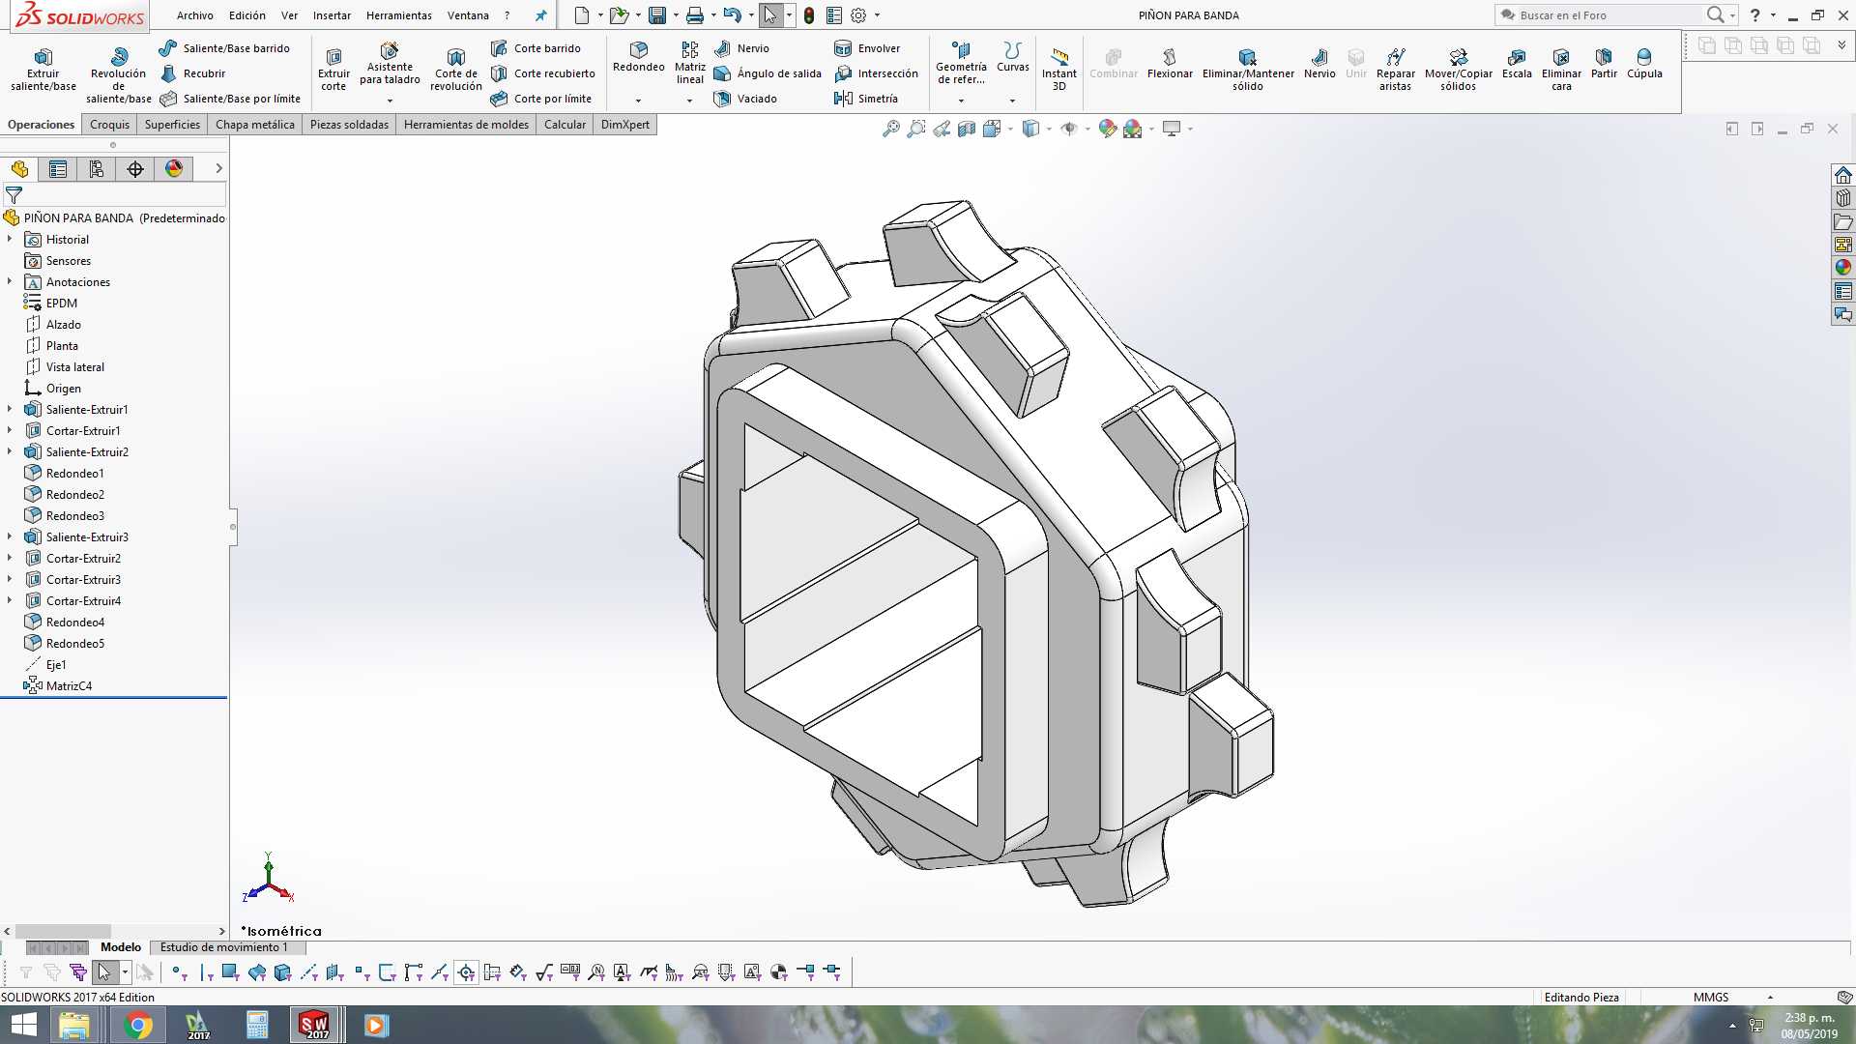Click the Extruir corte tool
The height and width of the screenshot is (1044, 1856).
(333, 70)
